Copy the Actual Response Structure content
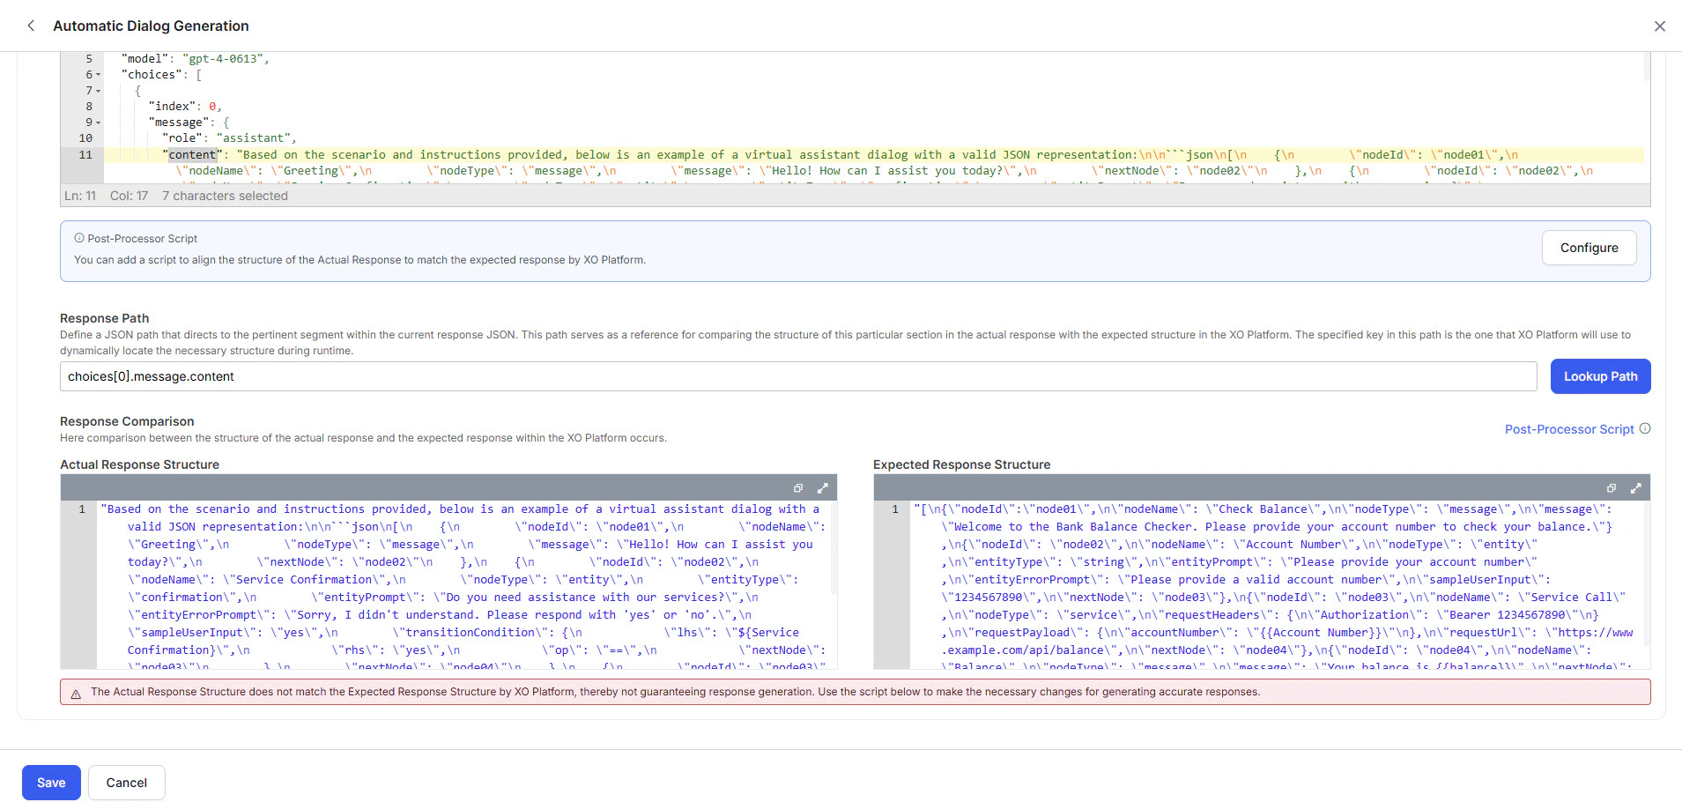Screen dimensions: 1682x802 tap(798, 488)
